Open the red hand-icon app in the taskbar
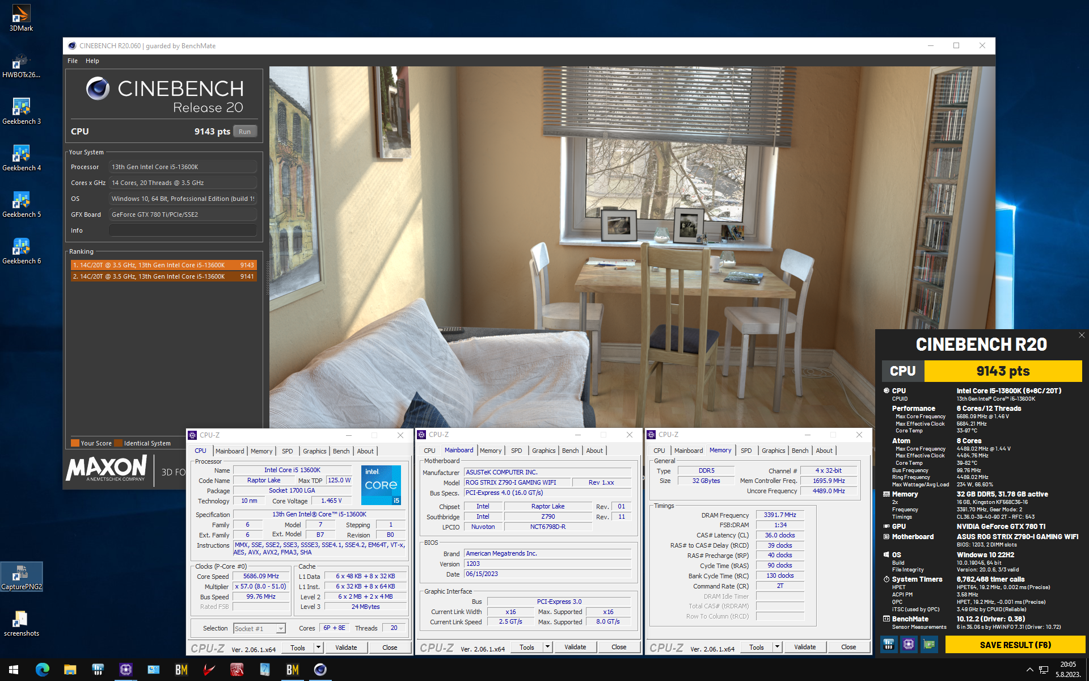 pyautogui.click(x=237, y=670)
